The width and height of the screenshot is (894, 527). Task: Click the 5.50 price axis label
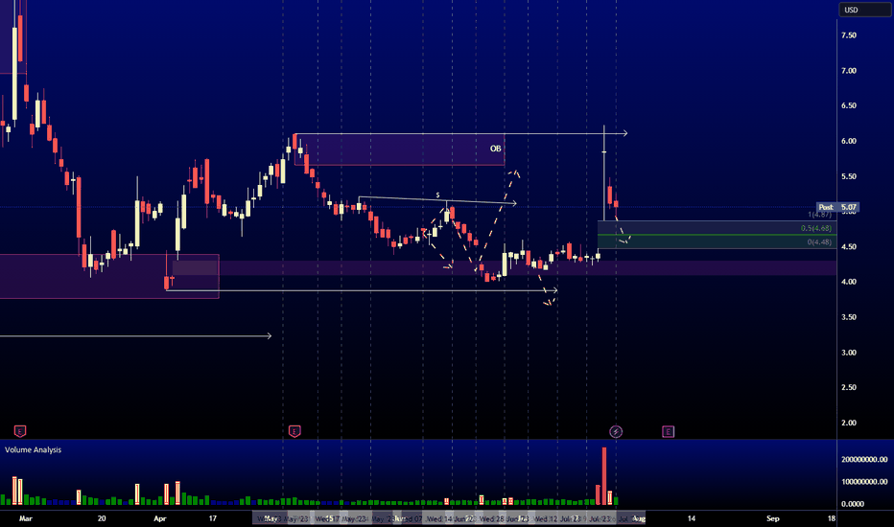849,176
